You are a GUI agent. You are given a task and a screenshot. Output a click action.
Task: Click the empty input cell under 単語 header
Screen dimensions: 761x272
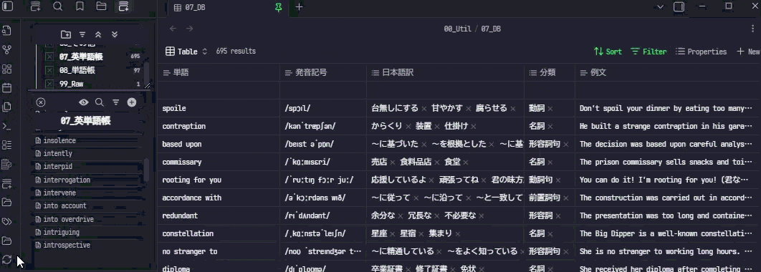tap(219, 90)
